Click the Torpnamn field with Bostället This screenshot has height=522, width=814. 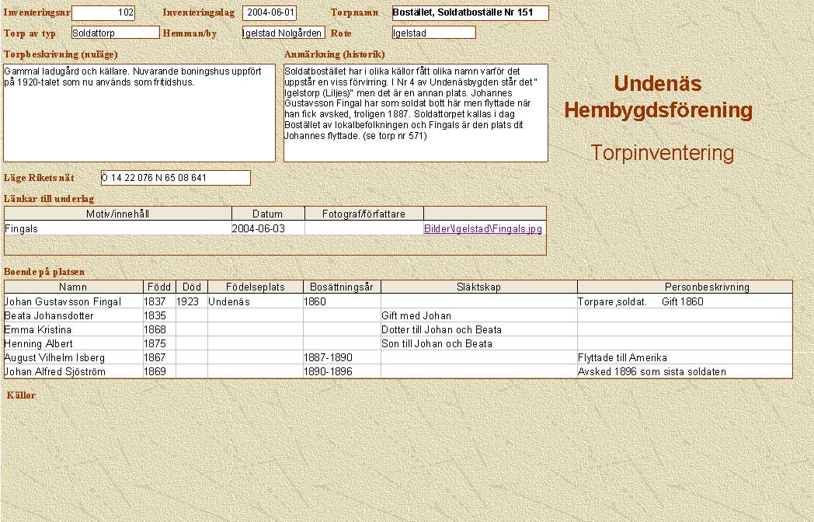470,13
